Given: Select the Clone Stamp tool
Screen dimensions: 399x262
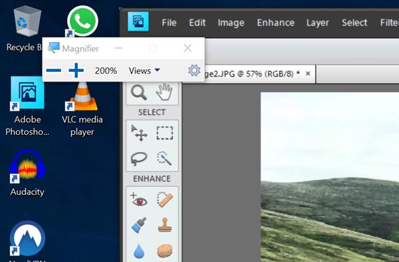Looking at the screenshot, I should [165, 225].
